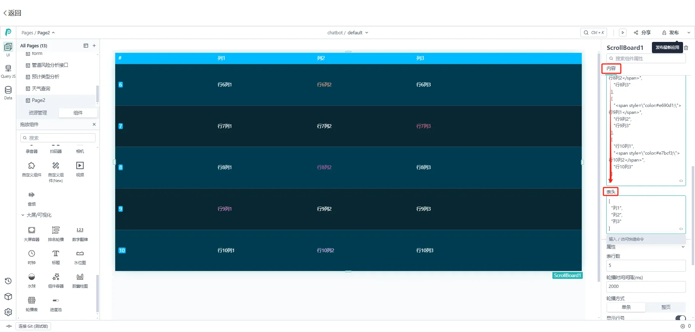Focus the 搜索组件属性 search field

pos(646,59)
